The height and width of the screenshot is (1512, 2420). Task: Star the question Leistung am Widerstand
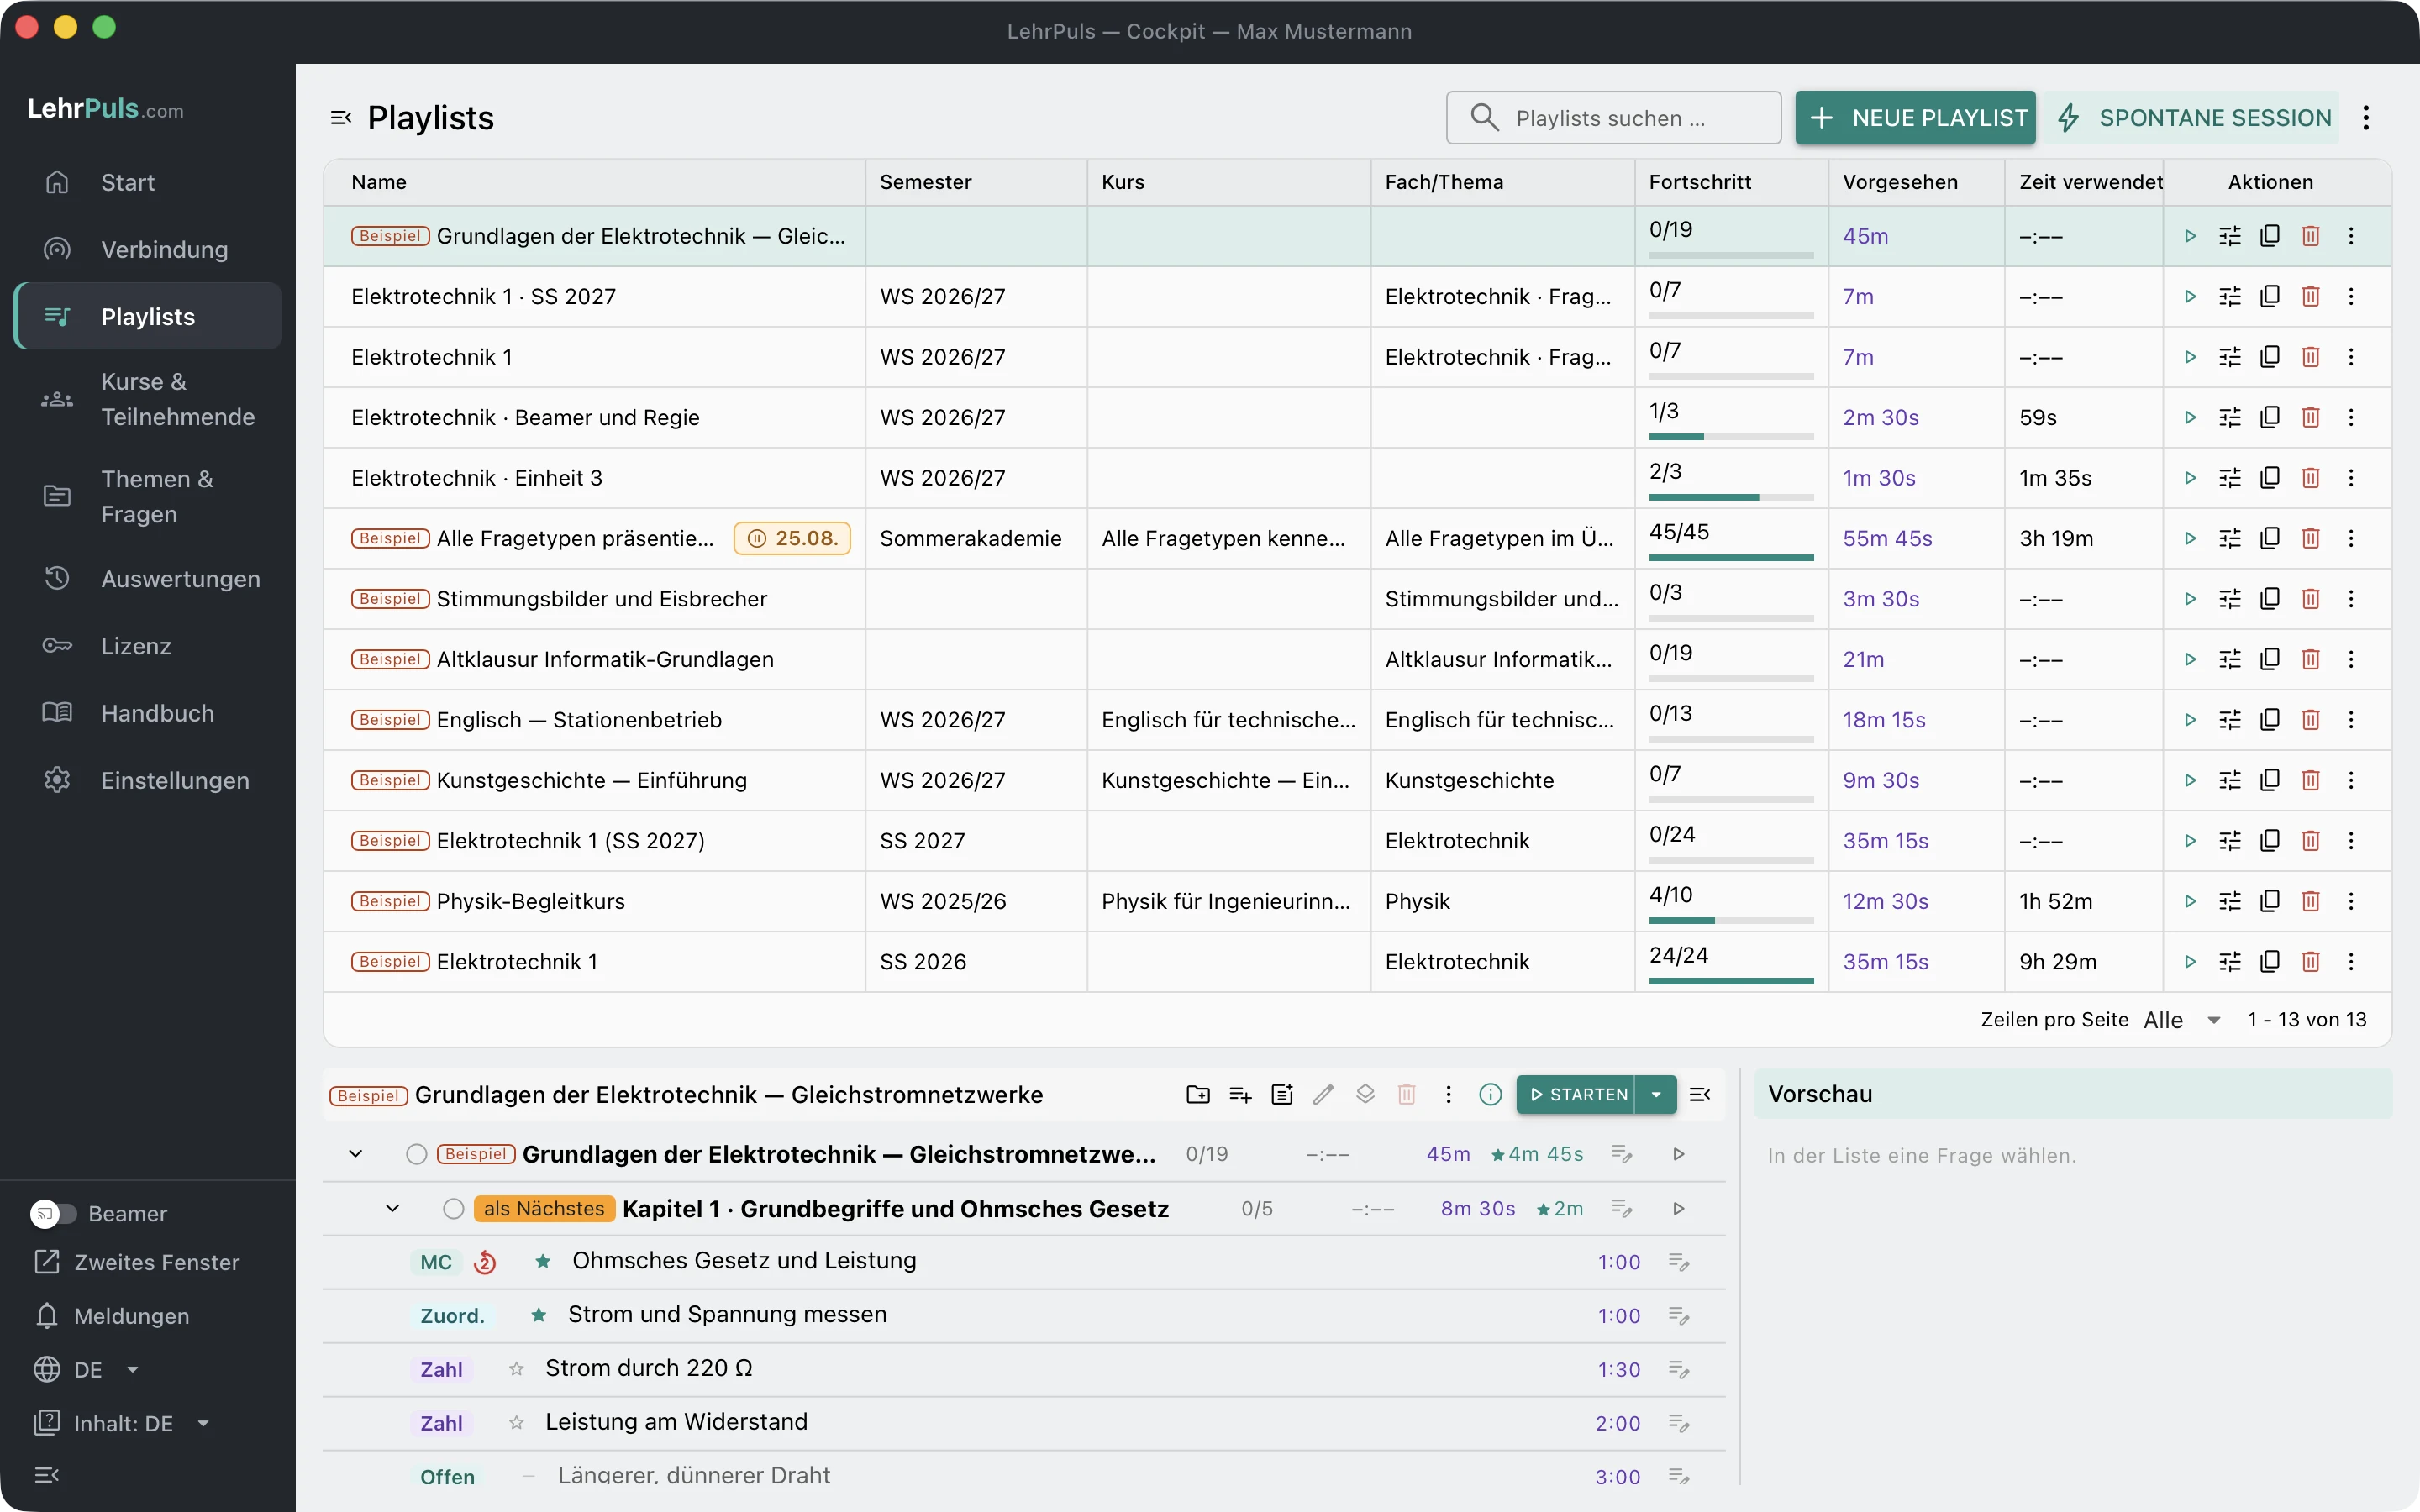516,1423
